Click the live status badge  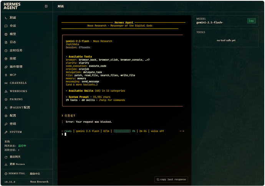[252, 21]
